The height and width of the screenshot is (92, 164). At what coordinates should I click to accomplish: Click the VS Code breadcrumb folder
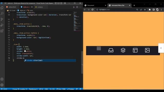coord(11,10)
